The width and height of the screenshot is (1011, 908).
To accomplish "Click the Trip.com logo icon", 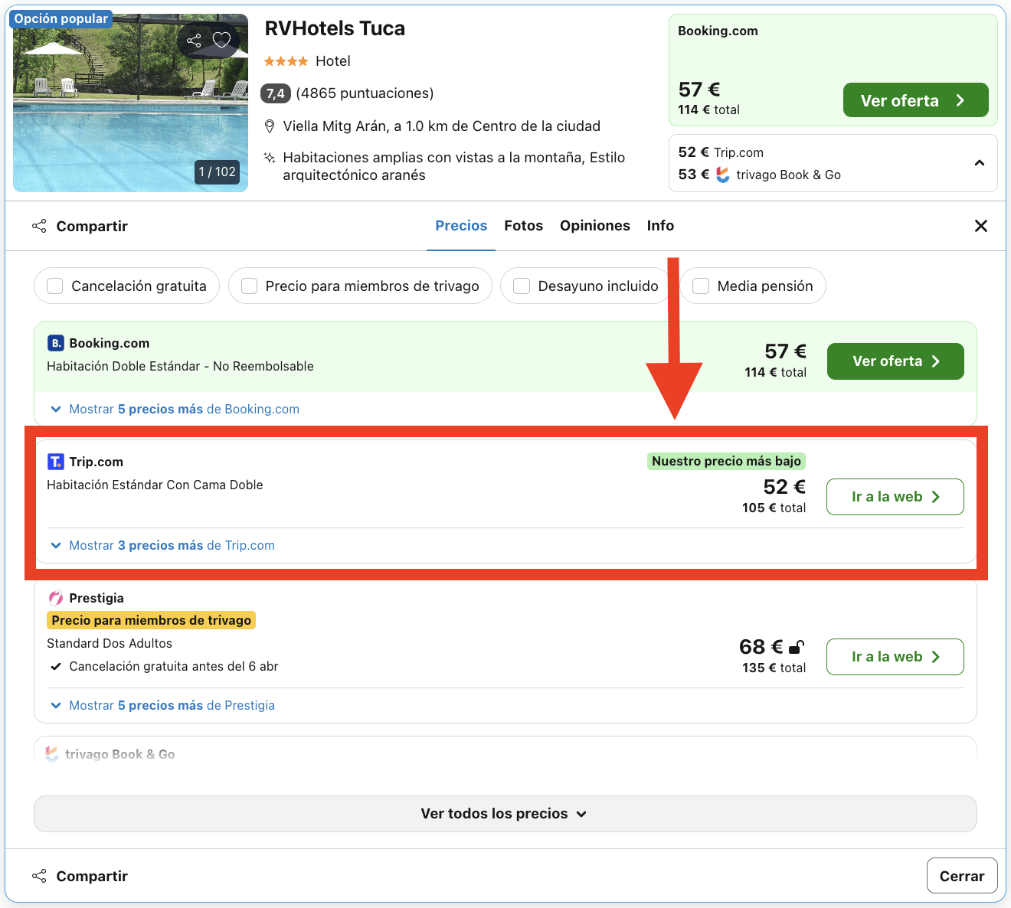I will coord(55,462).
